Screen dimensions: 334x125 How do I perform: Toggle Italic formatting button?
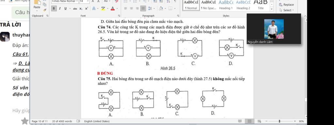60,8
